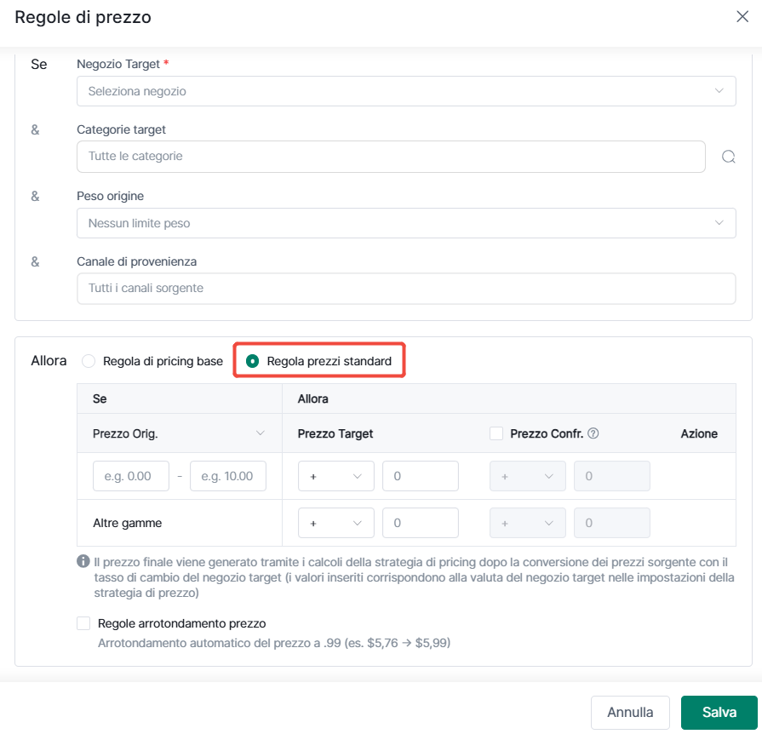This screenshot has height=734, width=762.
Task: Click the Salva button
Action: point(719,713)
